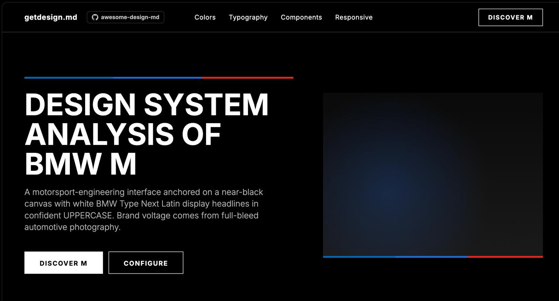The image size is (559, 301).
Task: Select the DESIGN SYSTEM ANALYSIS OF BMW M headline
Action: pyautogui.click(x=147, y=134)
